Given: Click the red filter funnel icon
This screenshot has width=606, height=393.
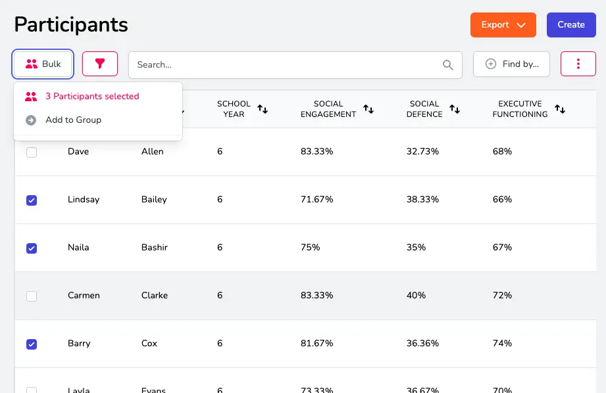Looking at the screenshot, I should pos(100,64).
